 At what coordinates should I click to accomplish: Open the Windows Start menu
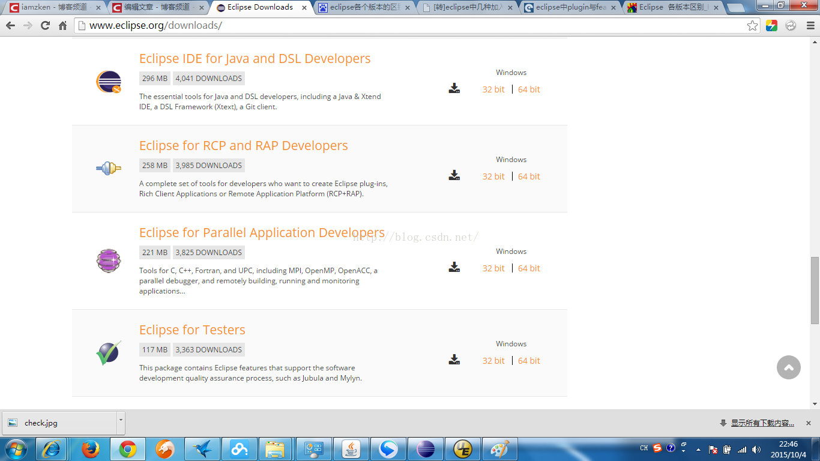pos(15,449)
